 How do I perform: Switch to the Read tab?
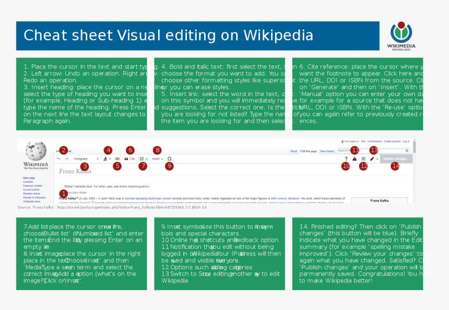pyautogui.click(x=294, y=151)
